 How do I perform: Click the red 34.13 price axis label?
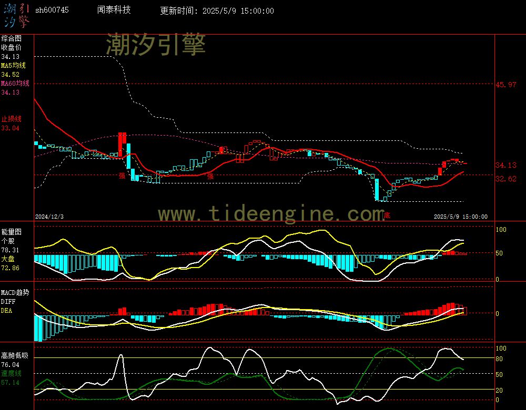(x=506, y=165)
